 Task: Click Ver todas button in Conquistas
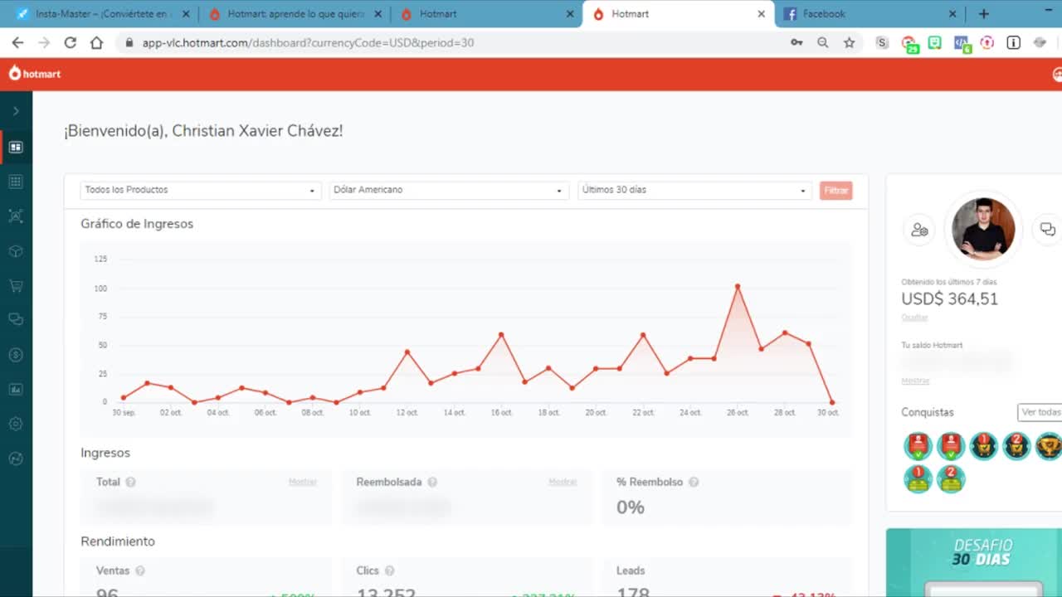point(1040,412)
